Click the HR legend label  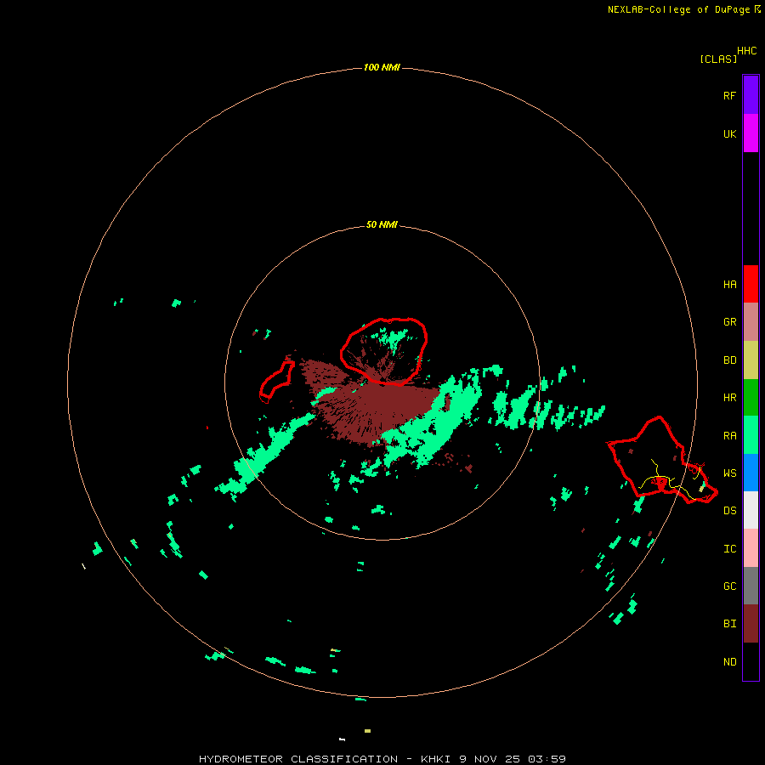pyautogui.click(x=729, y=398)
